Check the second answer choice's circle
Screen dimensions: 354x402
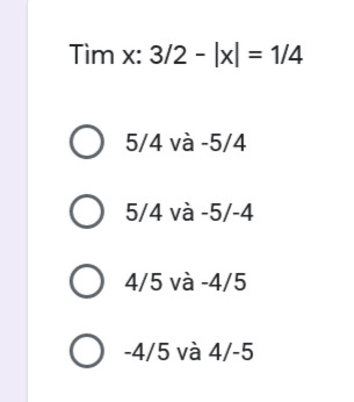(x=86, y=211)
